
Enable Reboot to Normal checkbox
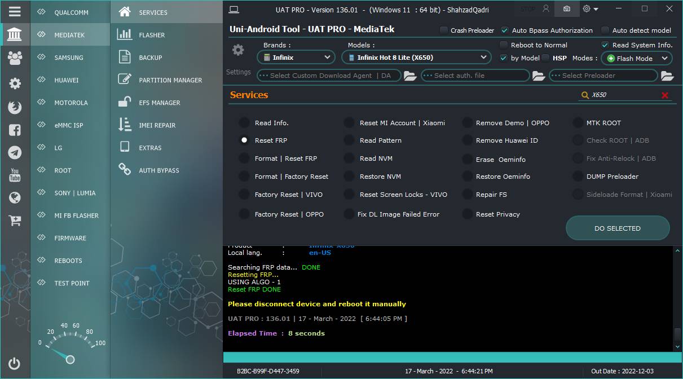(x=504, y=45)
